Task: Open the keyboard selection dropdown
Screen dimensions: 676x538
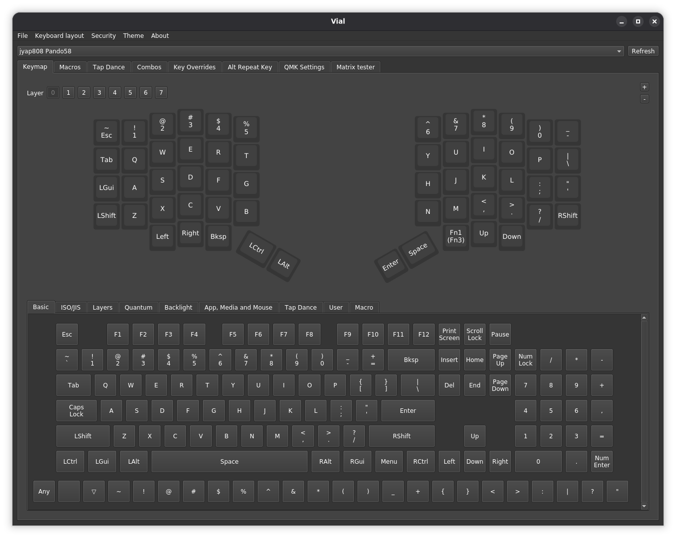Action: tap(619, 51)
